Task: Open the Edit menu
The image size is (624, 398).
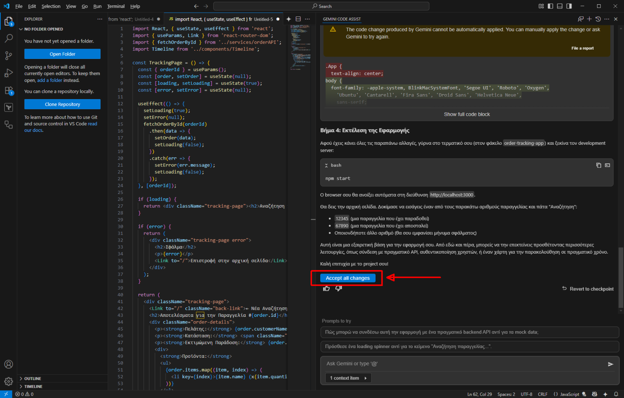Action: pyautogui.click(x=32, y=6)
